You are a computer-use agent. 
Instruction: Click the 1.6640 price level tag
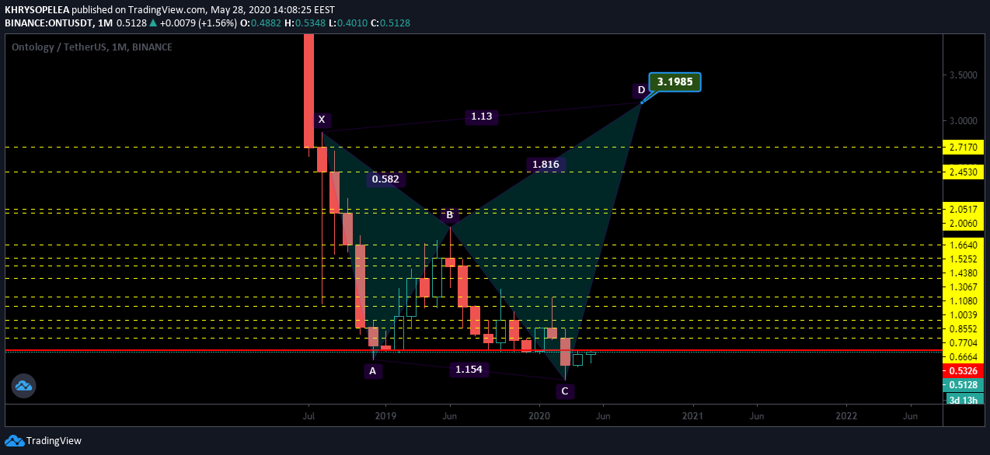(x=964, y=244)
